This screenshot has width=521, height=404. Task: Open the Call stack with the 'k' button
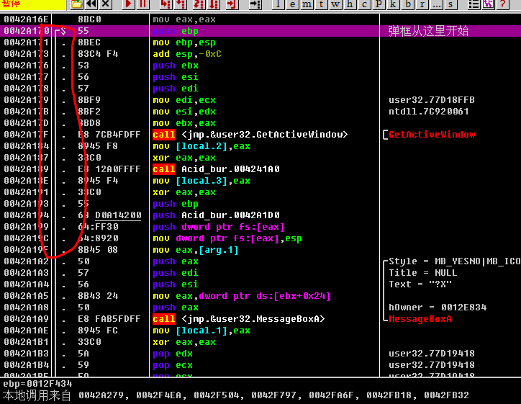393,4
